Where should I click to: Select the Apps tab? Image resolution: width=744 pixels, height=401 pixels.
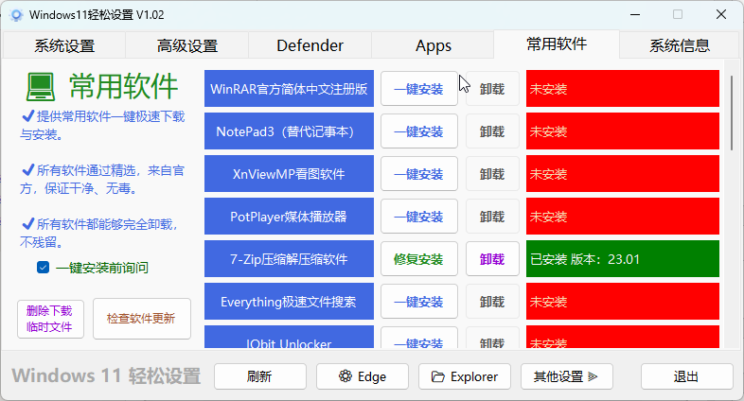pos(433,45)
